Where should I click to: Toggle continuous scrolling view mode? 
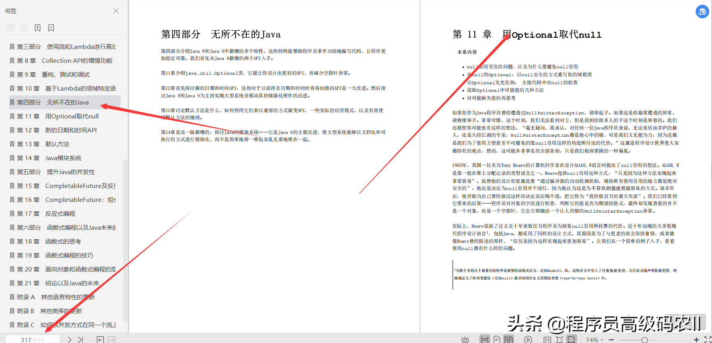(x=484, y=339)
